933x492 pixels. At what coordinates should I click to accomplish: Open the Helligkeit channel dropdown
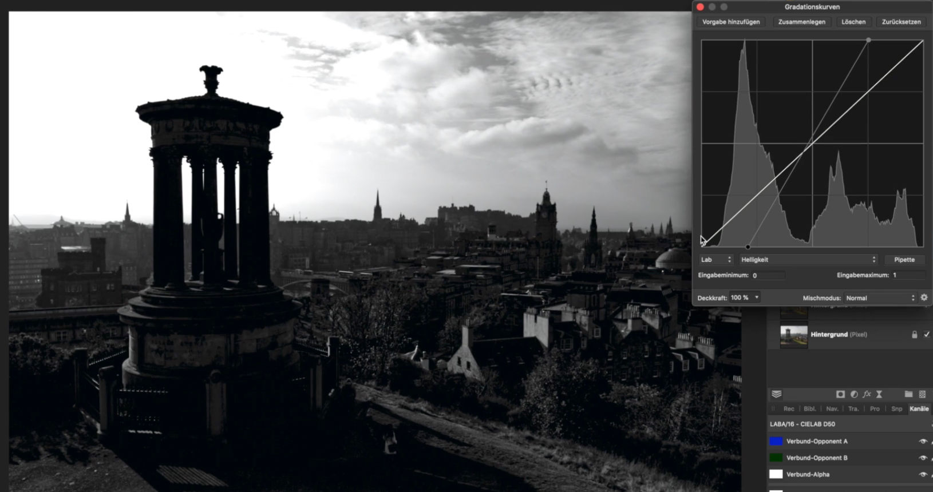(x=808, y=260)
